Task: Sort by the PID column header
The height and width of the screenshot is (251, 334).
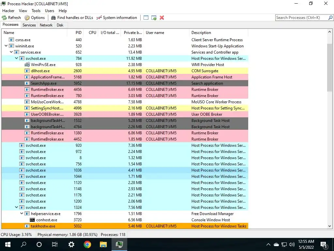Action: (75, 33)
